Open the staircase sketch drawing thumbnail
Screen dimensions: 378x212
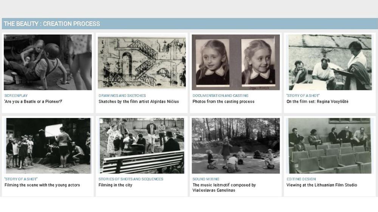point(142,62)
